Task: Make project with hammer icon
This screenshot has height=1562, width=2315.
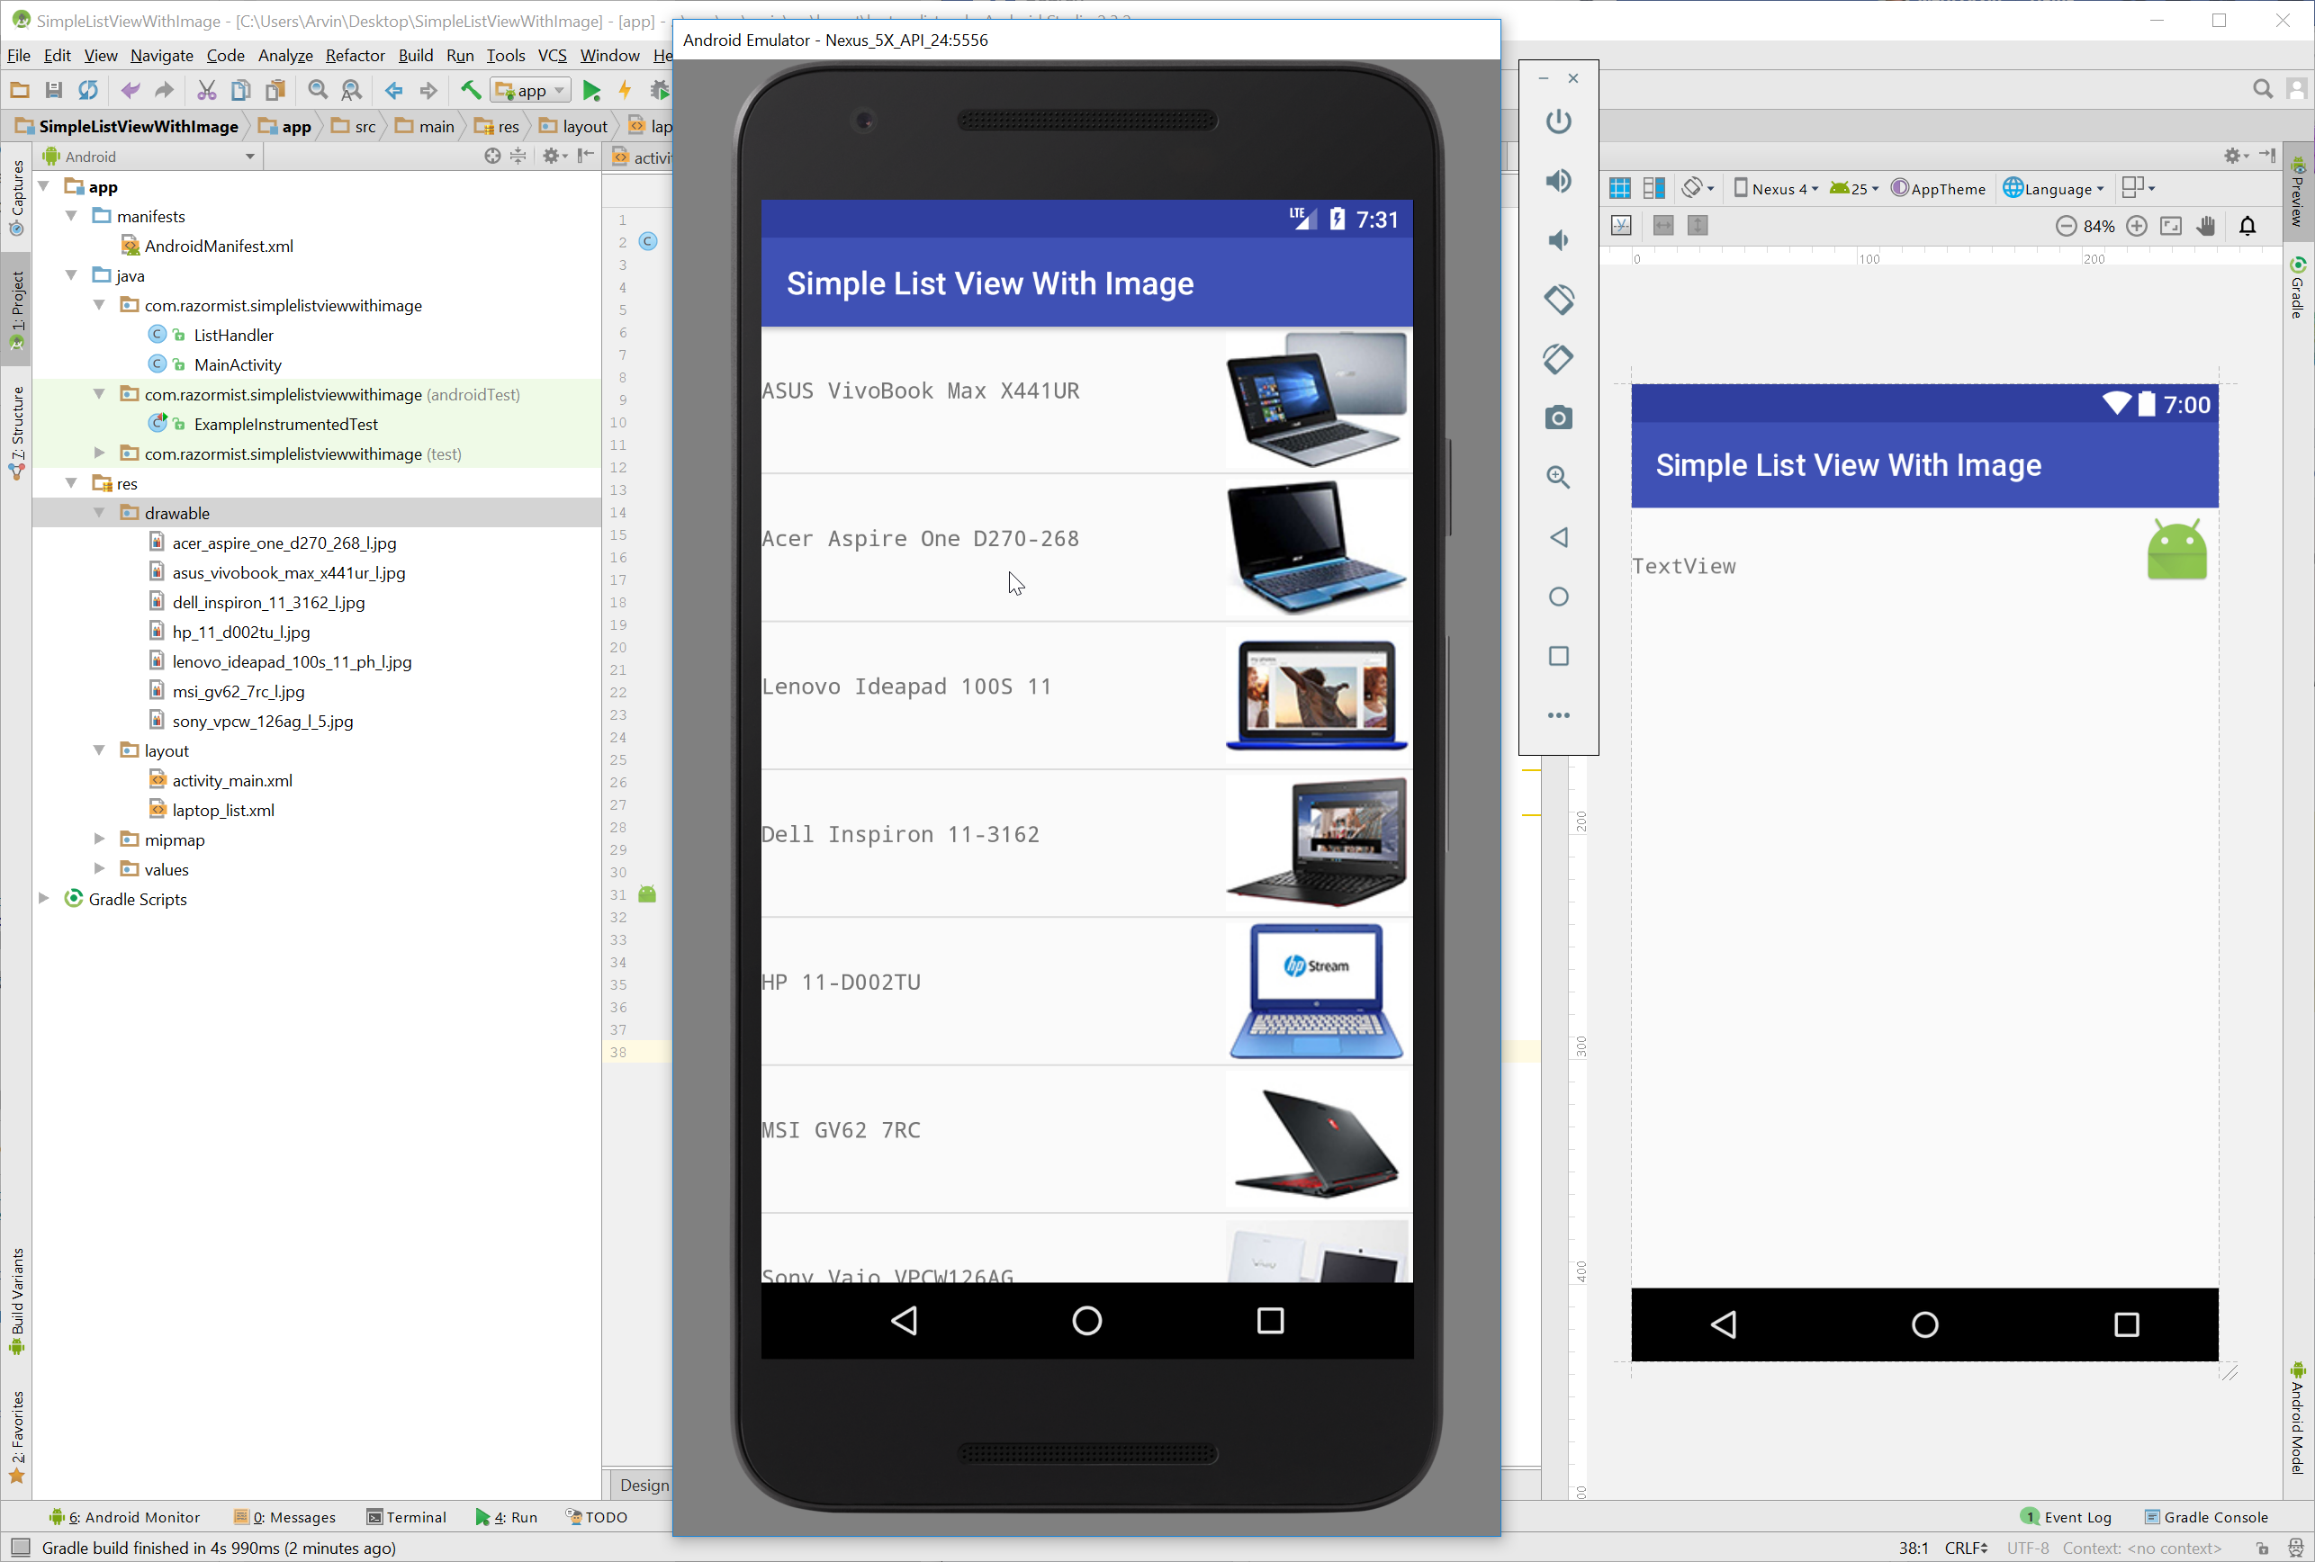Action: [470, 91]
